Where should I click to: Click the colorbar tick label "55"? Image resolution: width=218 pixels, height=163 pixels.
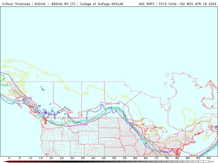point(125,158)
